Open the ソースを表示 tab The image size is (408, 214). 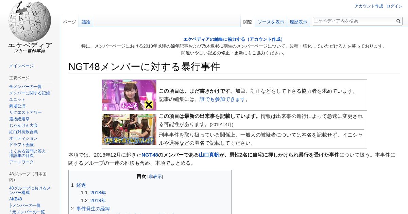click(x=271, y=22)
